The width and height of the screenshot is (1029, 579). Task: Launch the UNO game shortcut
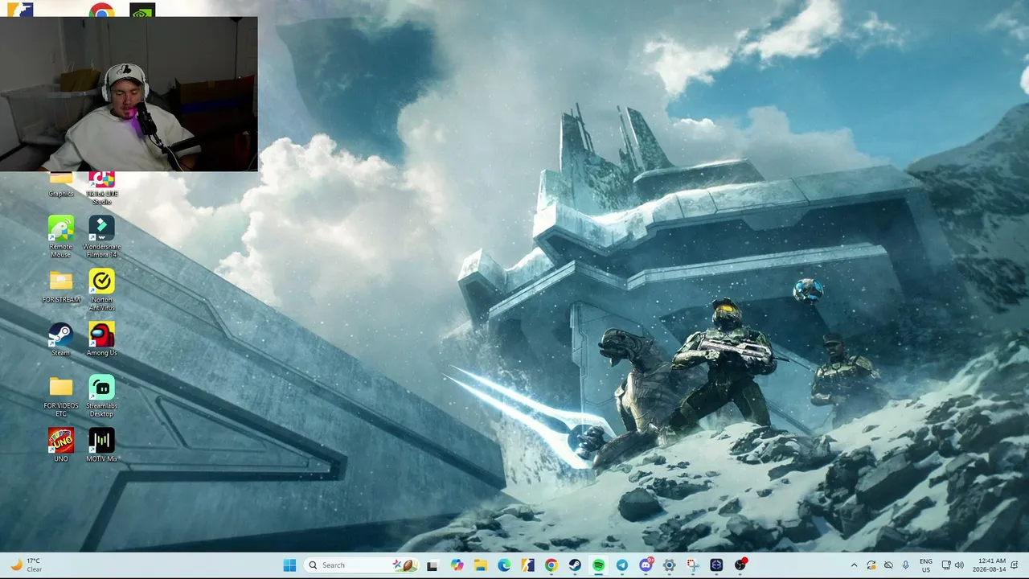point(61,445)
